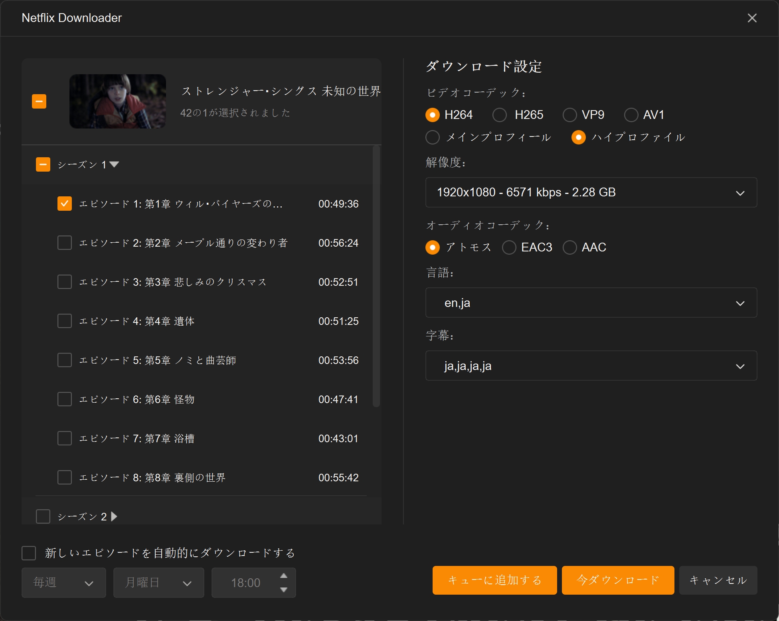Viewport: 779px width, 621px height.
Task: Open the 解像度 resolution dropdown
Action: click(591, 192)
